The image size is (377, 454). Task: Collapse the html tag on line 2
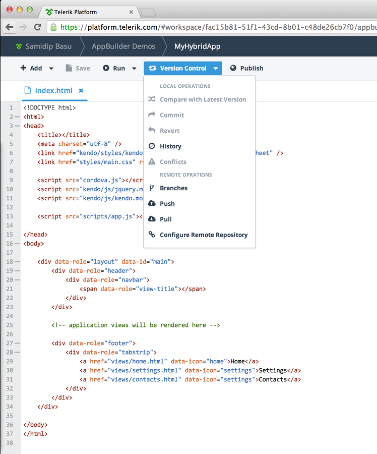(17, 117)
